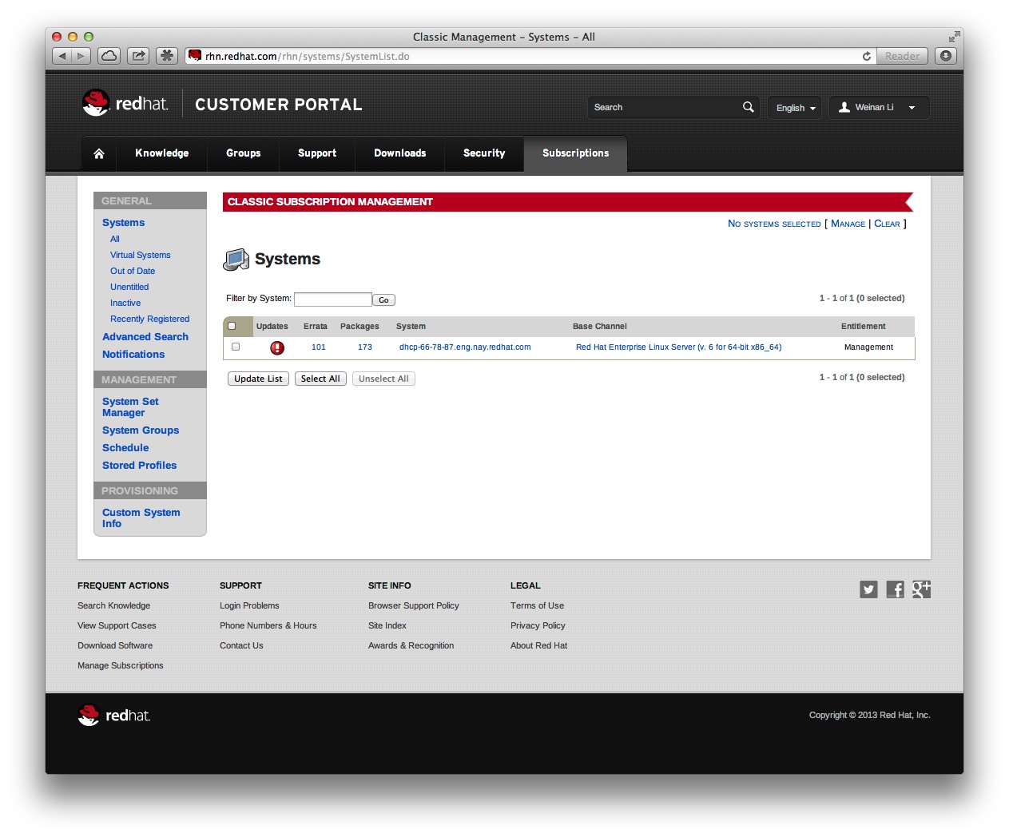Viewport: 1009px width, 837px height.
Task: Open System Set Manager
Action: click(x=130, y=407)
